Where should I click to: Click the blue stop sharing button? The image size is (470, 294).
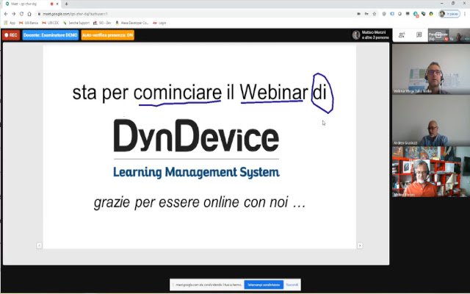click(x=264, y=284)
